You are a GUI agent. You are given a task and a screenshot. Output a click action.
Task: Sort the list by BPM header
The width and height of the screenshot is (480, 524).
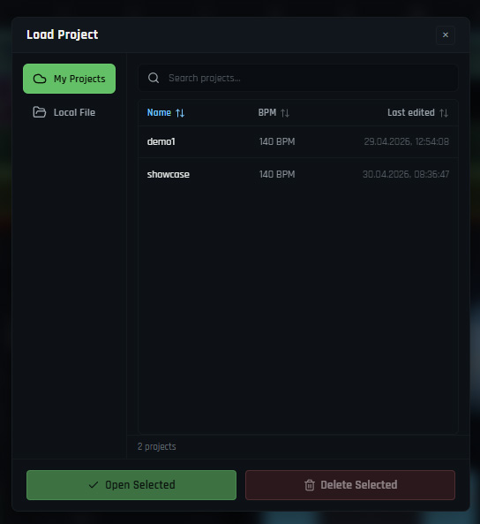coord(274,112)
